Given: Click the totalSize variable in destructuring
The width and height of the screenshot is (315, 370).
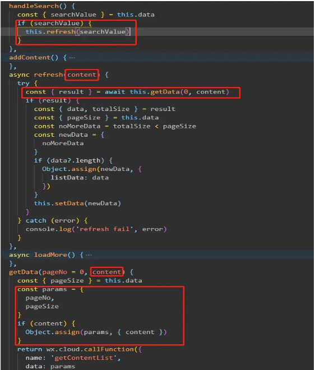Looking at the screenshot, I should coord(110,109).
